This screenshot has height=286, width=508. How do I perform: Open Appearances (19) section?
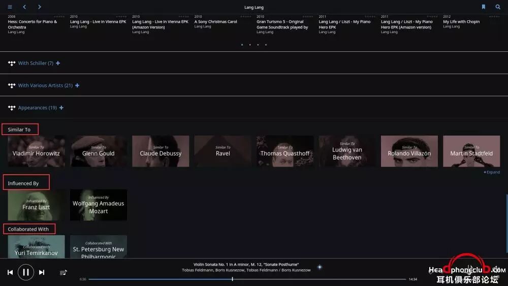point(38,108)
